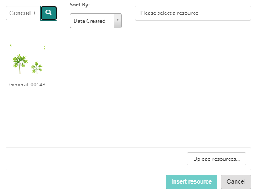Image resolution: width=255 pixels, height=194 pixels.
Task: Focus the search field containing General_
Action: point(23,13)
